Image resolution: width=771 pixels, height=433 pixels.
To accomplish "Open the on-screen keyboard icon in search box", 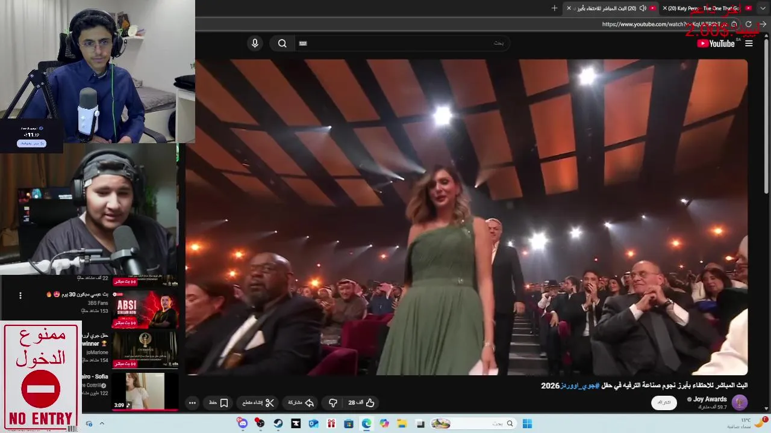I will click(303, 43).
